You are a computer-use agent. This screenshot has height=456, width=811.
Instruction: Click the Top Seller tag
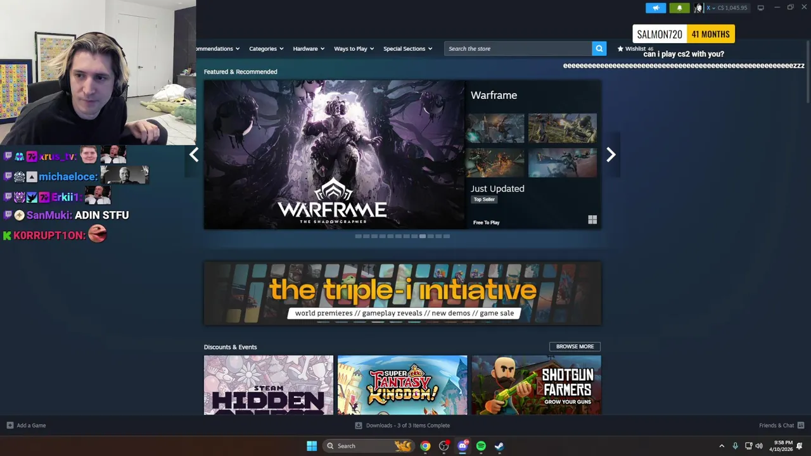(484, 199)
